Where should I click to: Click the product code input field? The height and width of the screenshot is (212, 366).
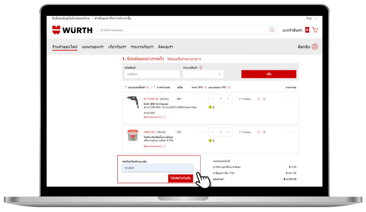pos(152,74)
